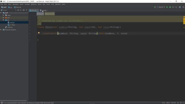Open the Code menu
Viewport: 185px width, 104px height.
coord(21,4)
